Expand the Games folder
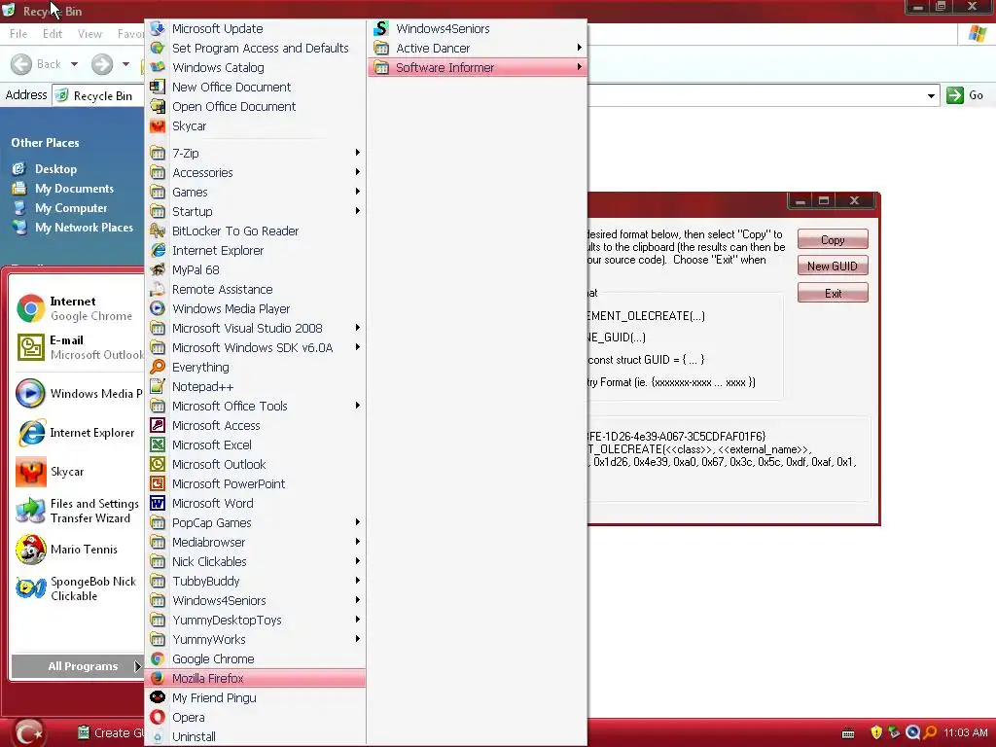Viewport: 996px width, 747px height. click(x=254, y=192)
